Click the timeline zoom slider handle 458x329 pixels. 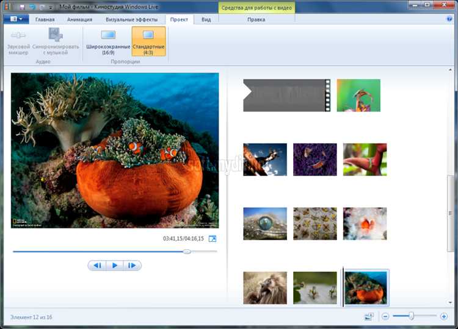(411, 316)
